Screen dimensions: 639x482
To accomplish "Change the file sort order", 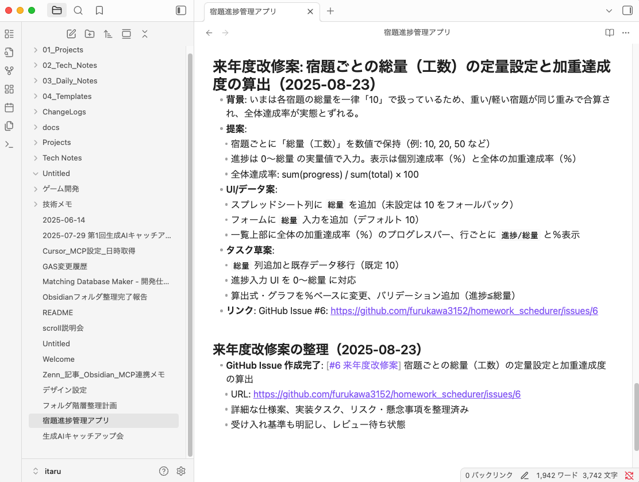I will [x=108, y=34].
